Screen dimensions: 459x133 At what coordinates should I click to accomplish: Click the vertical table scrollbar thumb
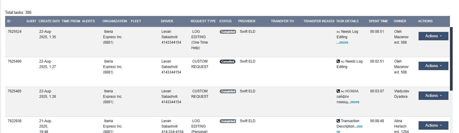451,59
